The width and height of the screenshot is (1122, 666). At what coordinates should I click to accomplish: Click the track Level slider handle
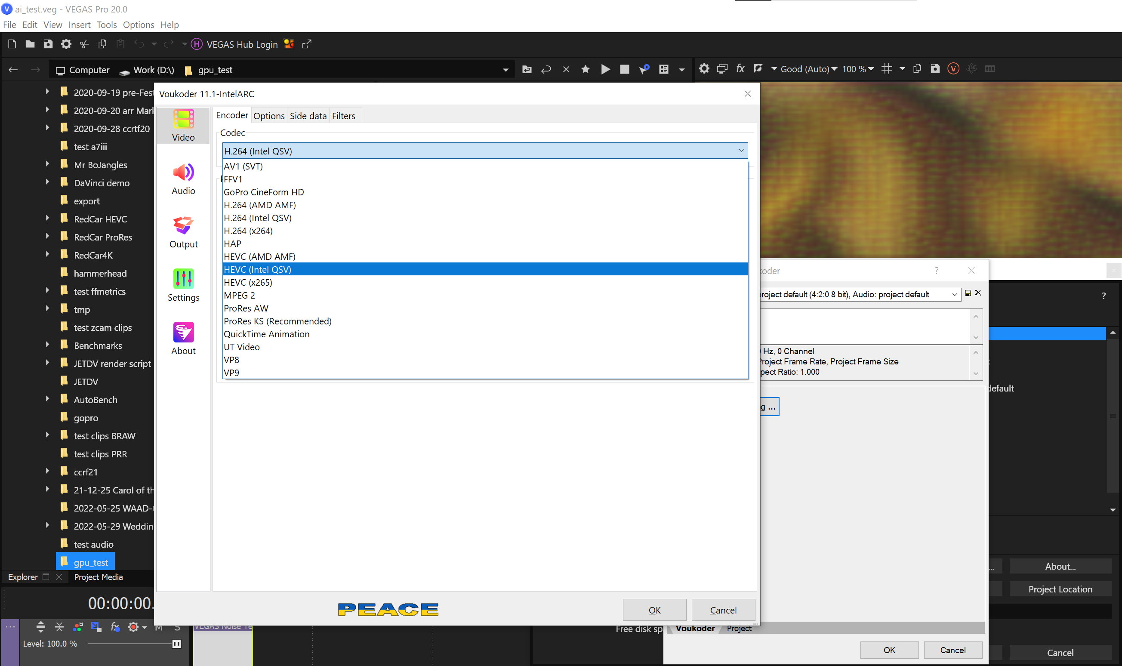click(x=176, y=644)
